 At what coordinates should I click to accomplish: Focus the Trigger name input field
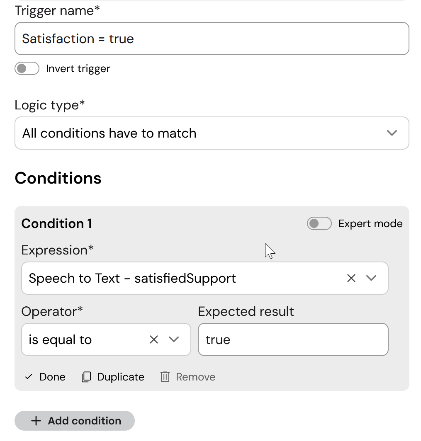212,39
